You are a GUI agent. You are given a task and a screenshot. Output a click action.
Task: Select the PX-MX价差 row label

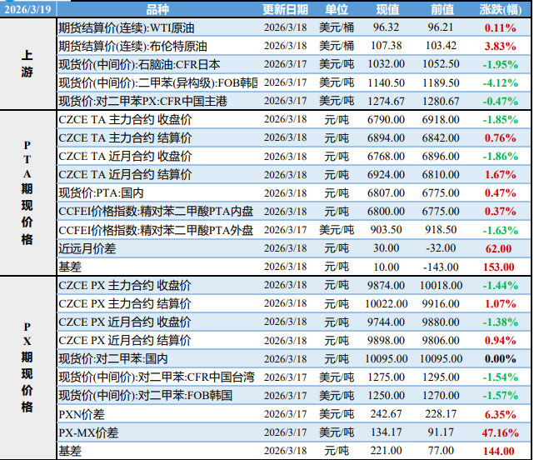pyautogui.click(x=88, y=432)
